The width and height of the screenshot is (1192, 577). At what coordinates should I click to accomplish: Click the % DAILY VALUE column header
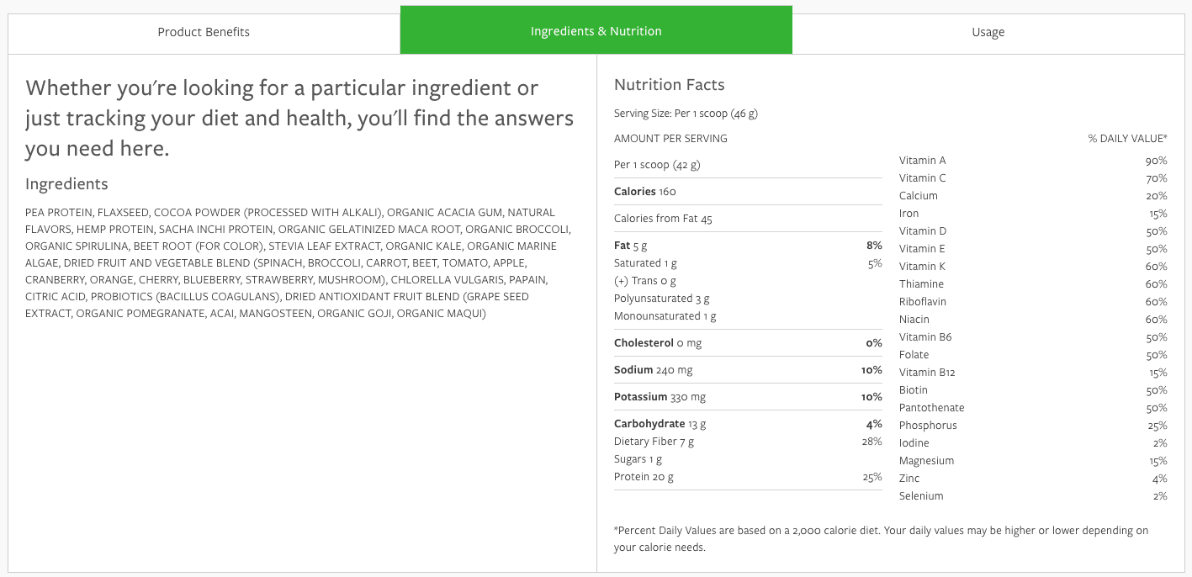[x=1127, y=139]
